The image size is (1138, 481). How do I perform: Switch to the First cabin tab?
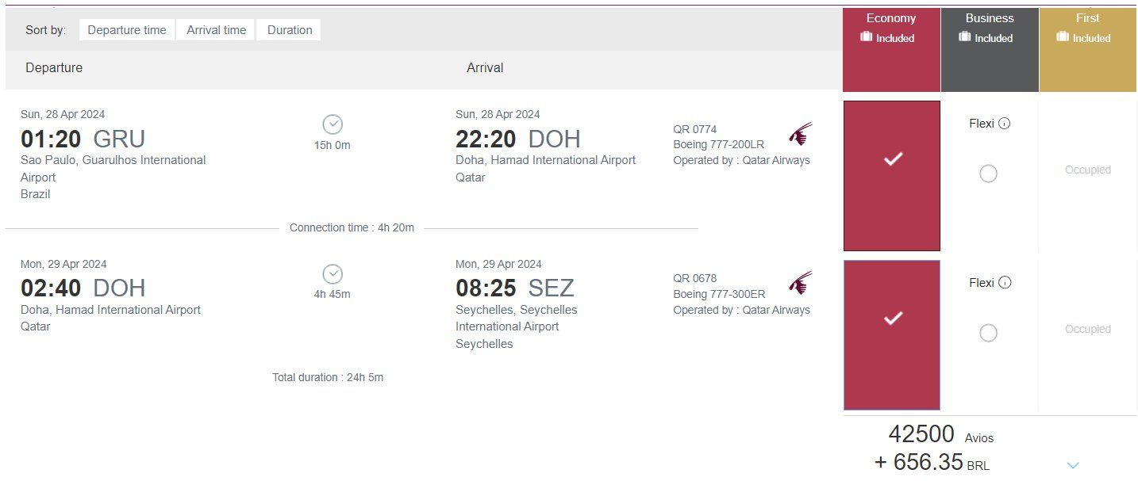point(1088,50)
